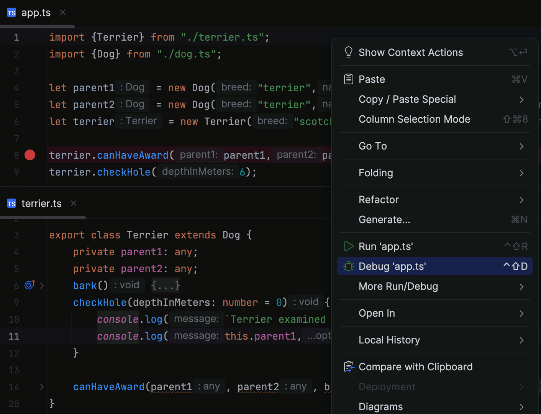Image resolution: width=541 pixels, height=414 pixels.
Task: Open the Go To submenu
Action: point(372,146)
